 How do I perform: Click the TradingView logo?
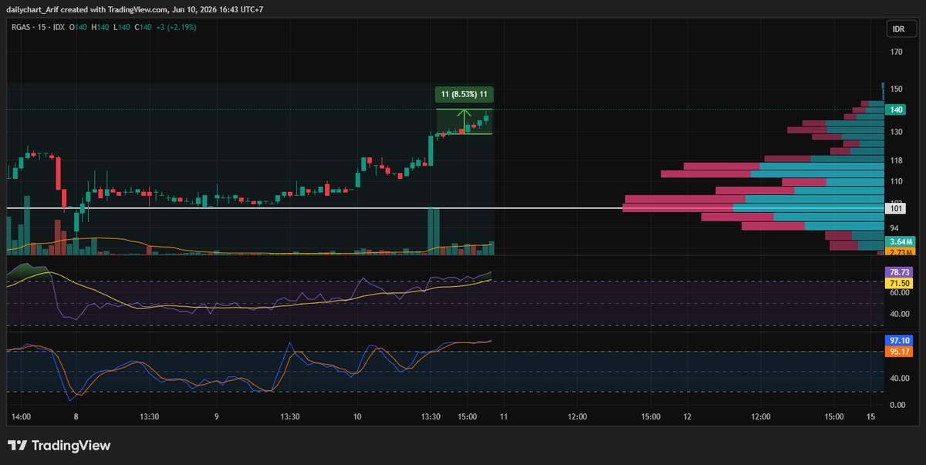(x=59, y=446)
